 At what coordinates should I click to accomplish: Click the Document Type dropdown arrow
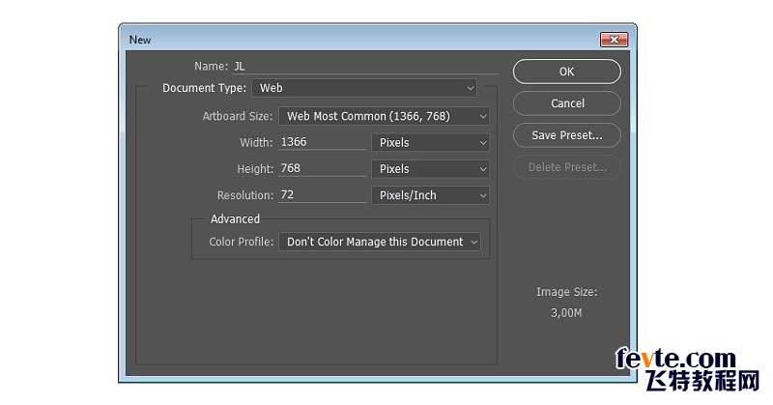tap(471, 89)
